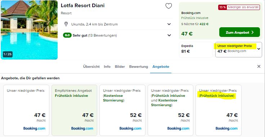
Task: Click the 8.0 rating badge
Action: (x=67, y=35)
